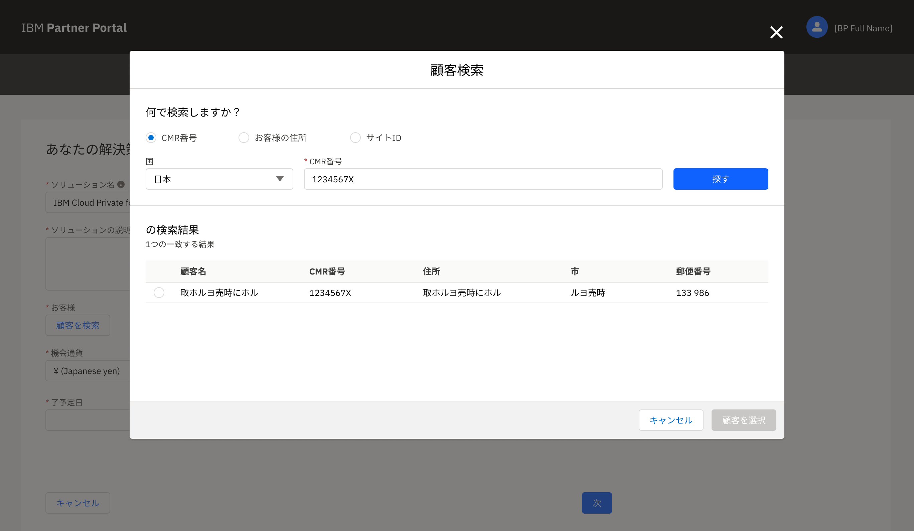The height and width of the screenshot is (531, 914).
Task: Click the user avatar icon
Action: click(x=817, y=27)
